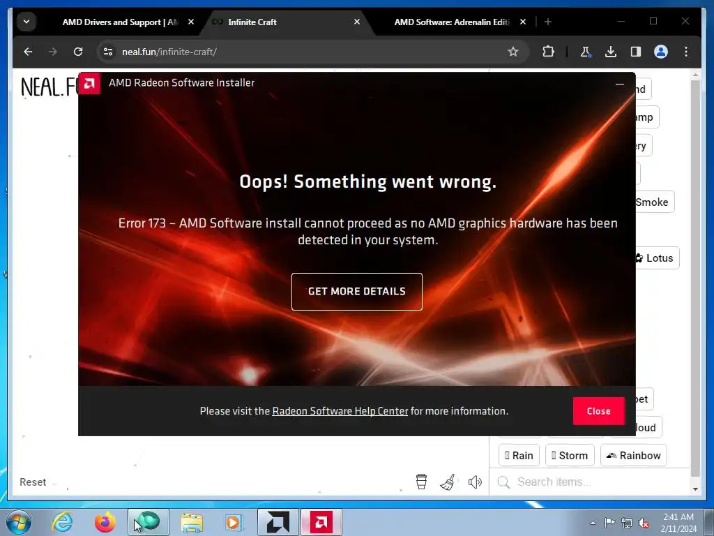
Task: View site information for neal.fun
Action: tap(108, 52)
